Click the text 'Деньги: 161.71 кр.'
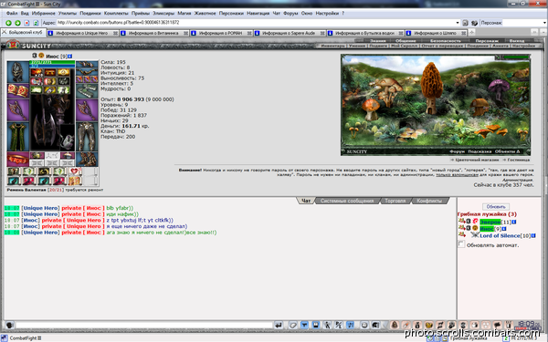Image resolution: width=548 pixels, height=342 pixels. click(x=125, y=126)
